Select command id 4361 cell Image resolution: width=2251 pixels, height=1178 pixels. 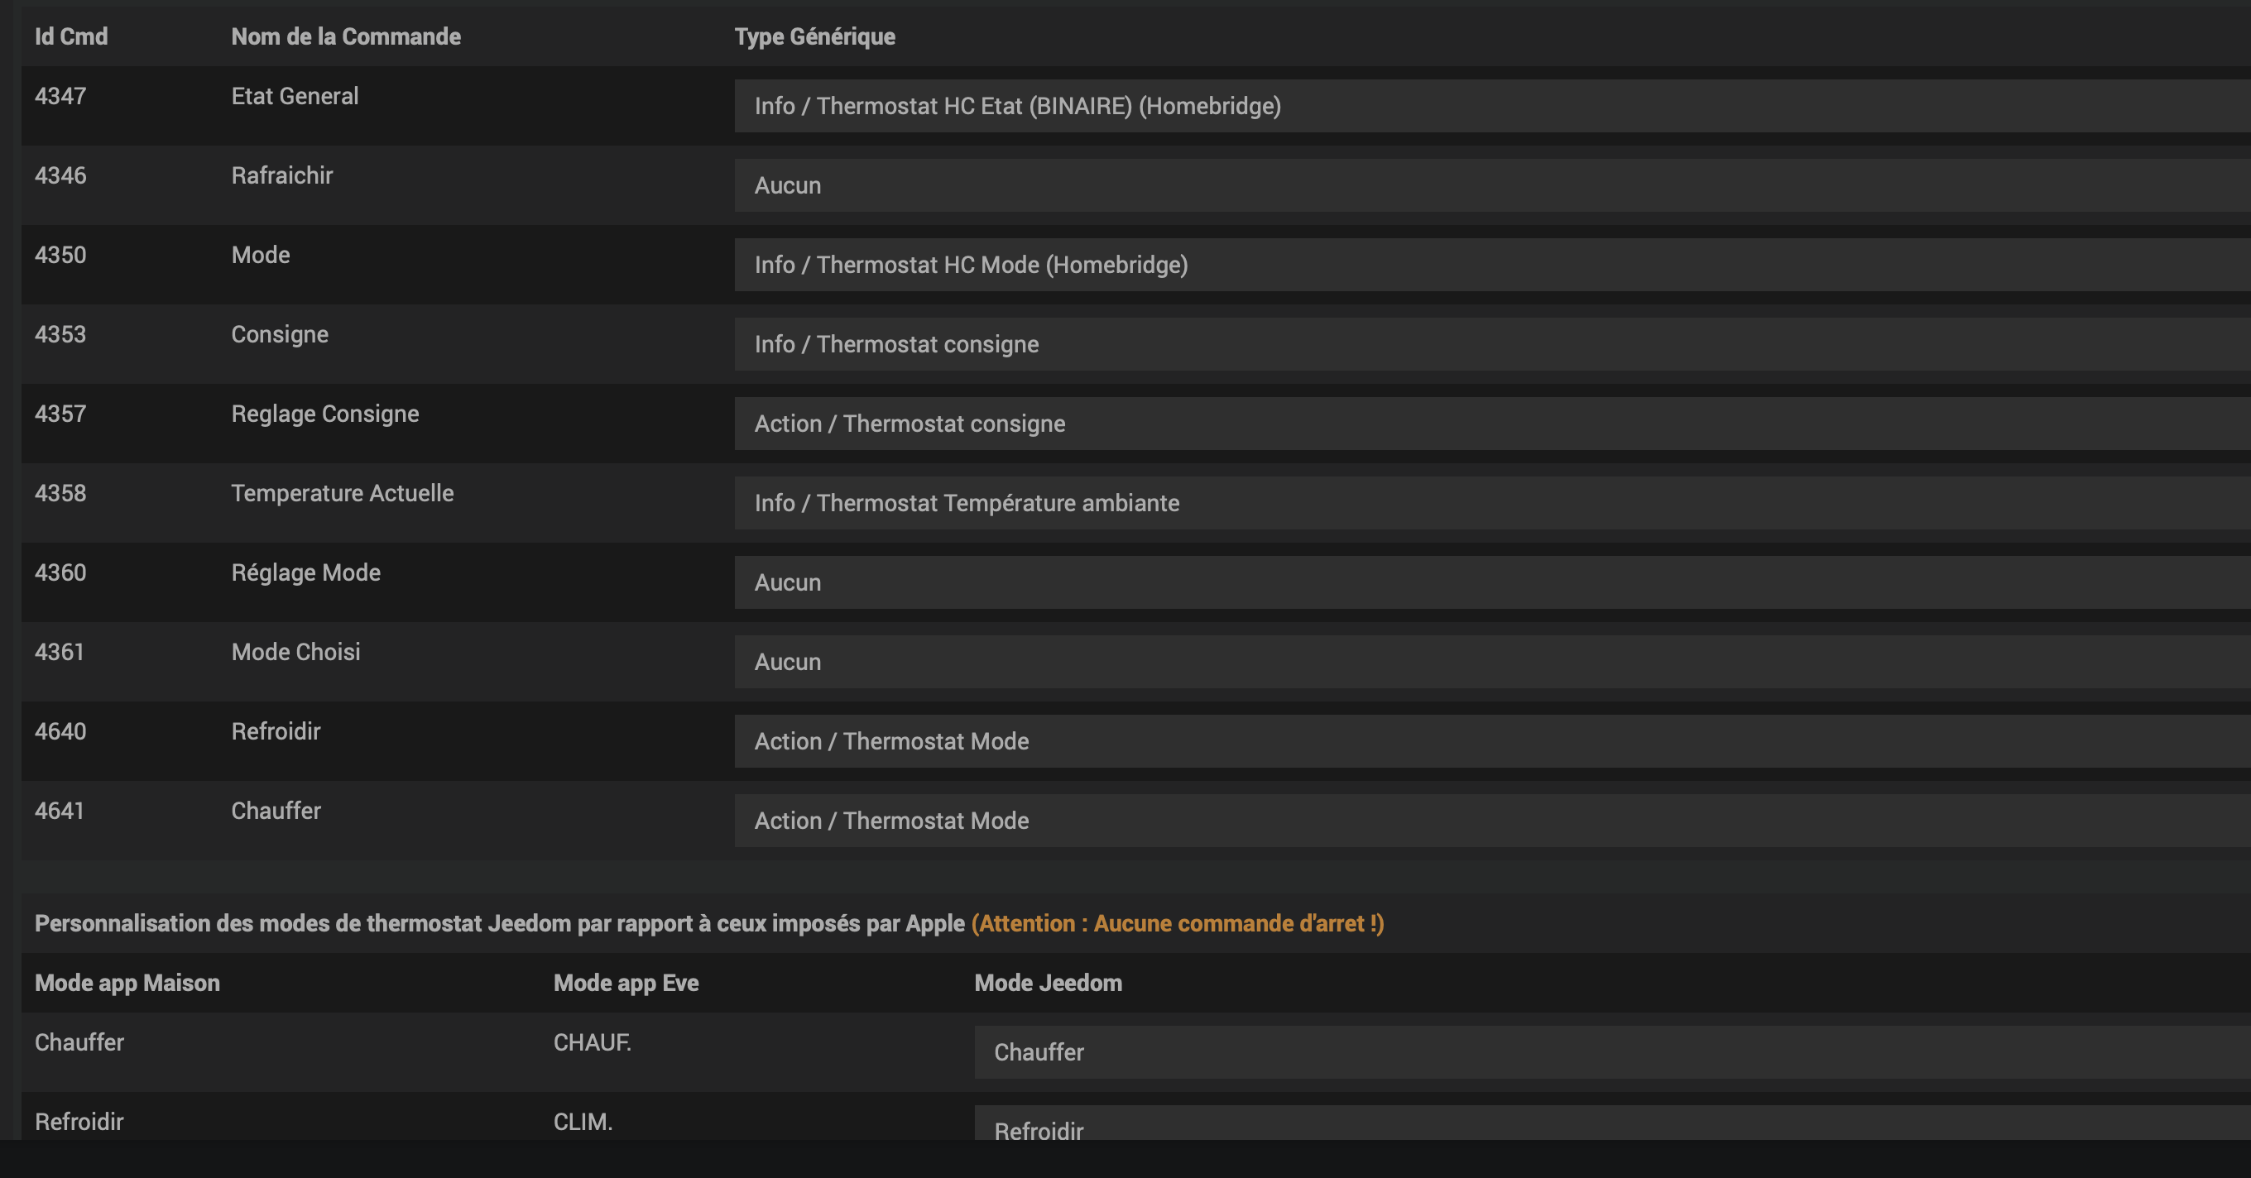point(60,653)
